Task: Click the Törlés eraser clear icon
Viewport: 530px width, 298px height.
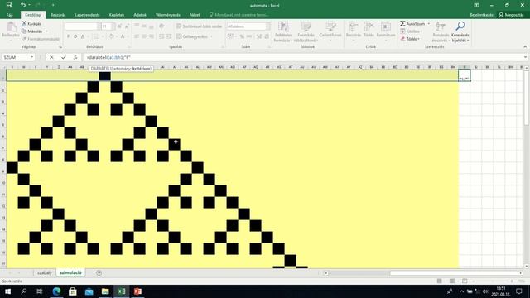Action: [x=402, y=39]
